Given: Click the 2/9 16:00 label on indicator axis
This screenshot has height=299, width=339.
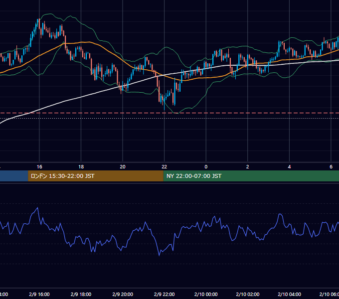Looking at the screenshot, I should (39, 294).
